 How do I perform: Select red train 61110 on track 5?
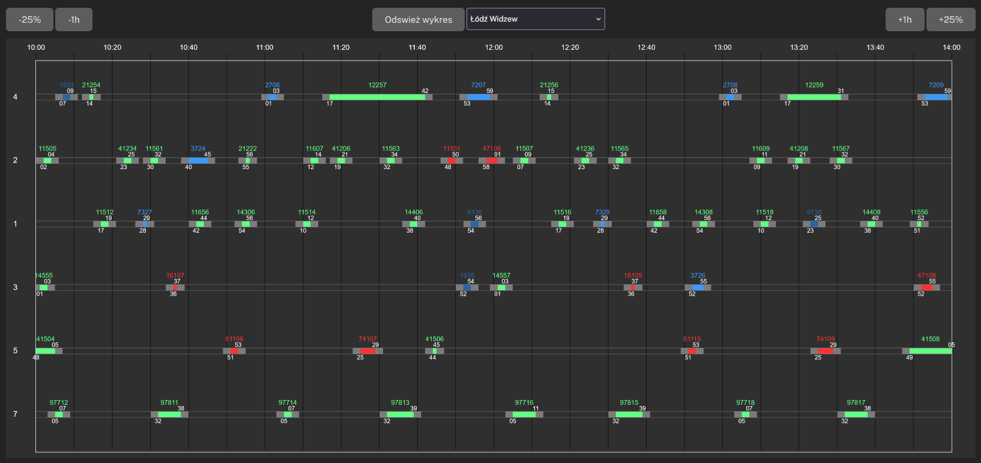692,351
